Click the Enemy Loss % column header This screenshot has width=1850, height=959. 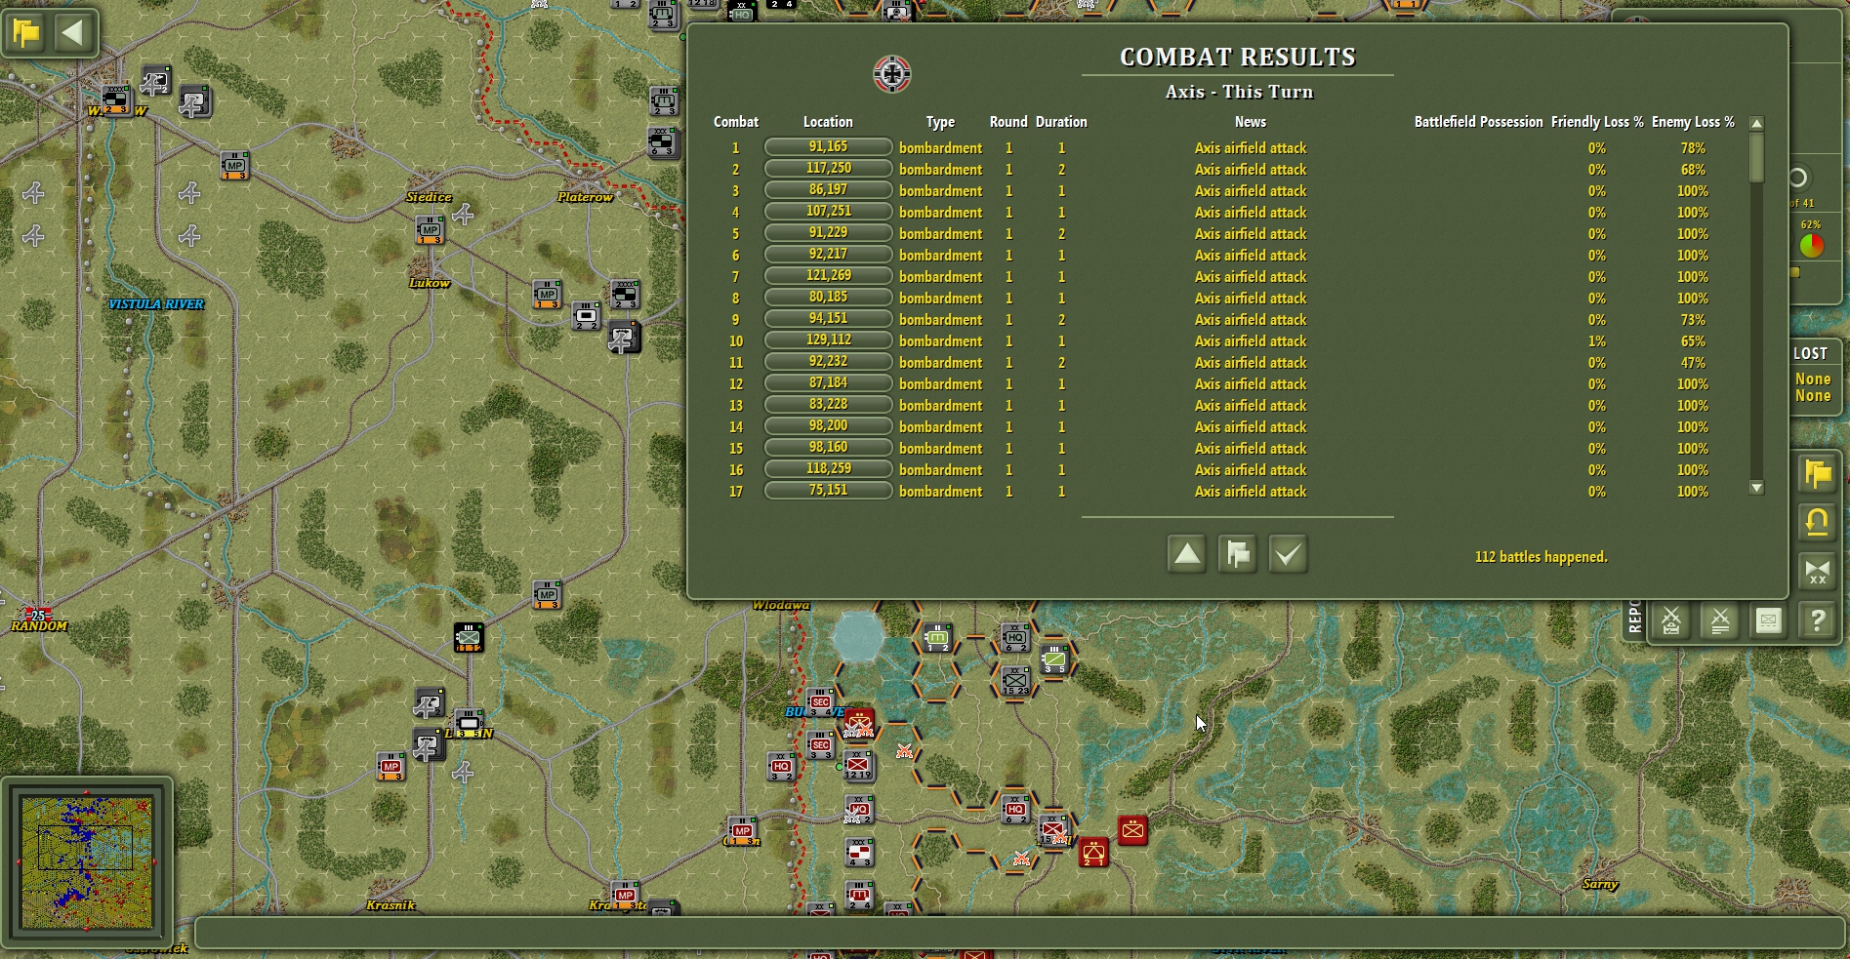1693,122
